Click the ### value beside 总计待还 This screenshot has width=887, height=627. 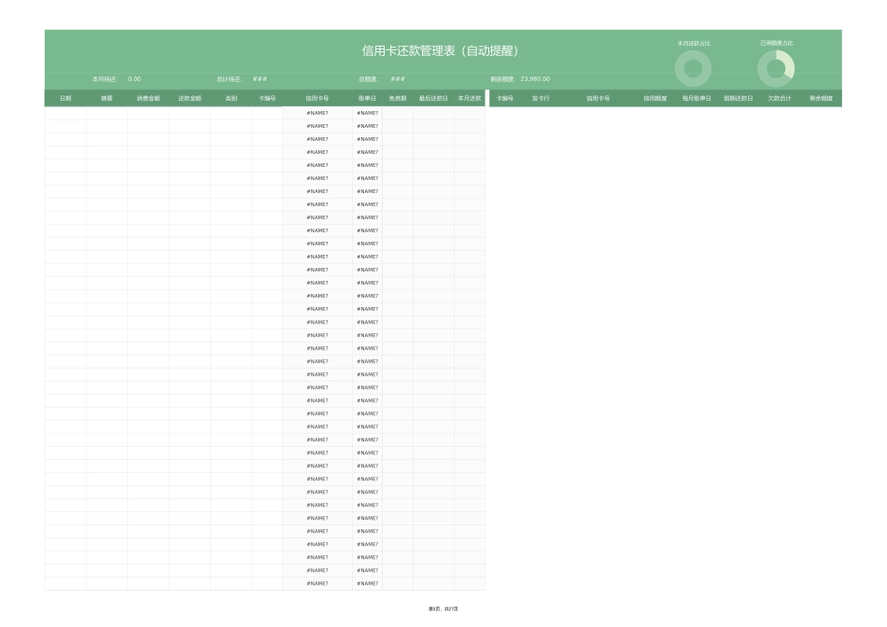260,79
